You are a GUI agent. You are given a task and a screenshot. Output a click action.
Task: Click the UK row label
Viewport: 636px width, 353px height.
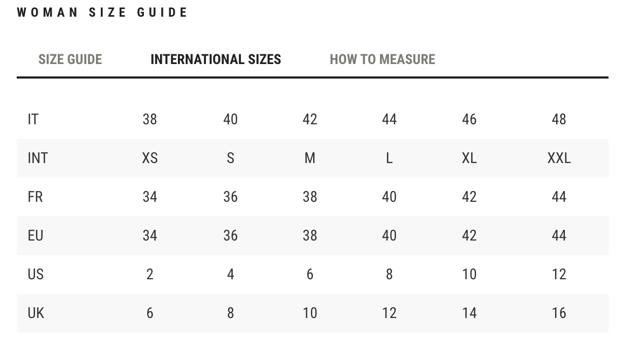(x=36, y=313)
